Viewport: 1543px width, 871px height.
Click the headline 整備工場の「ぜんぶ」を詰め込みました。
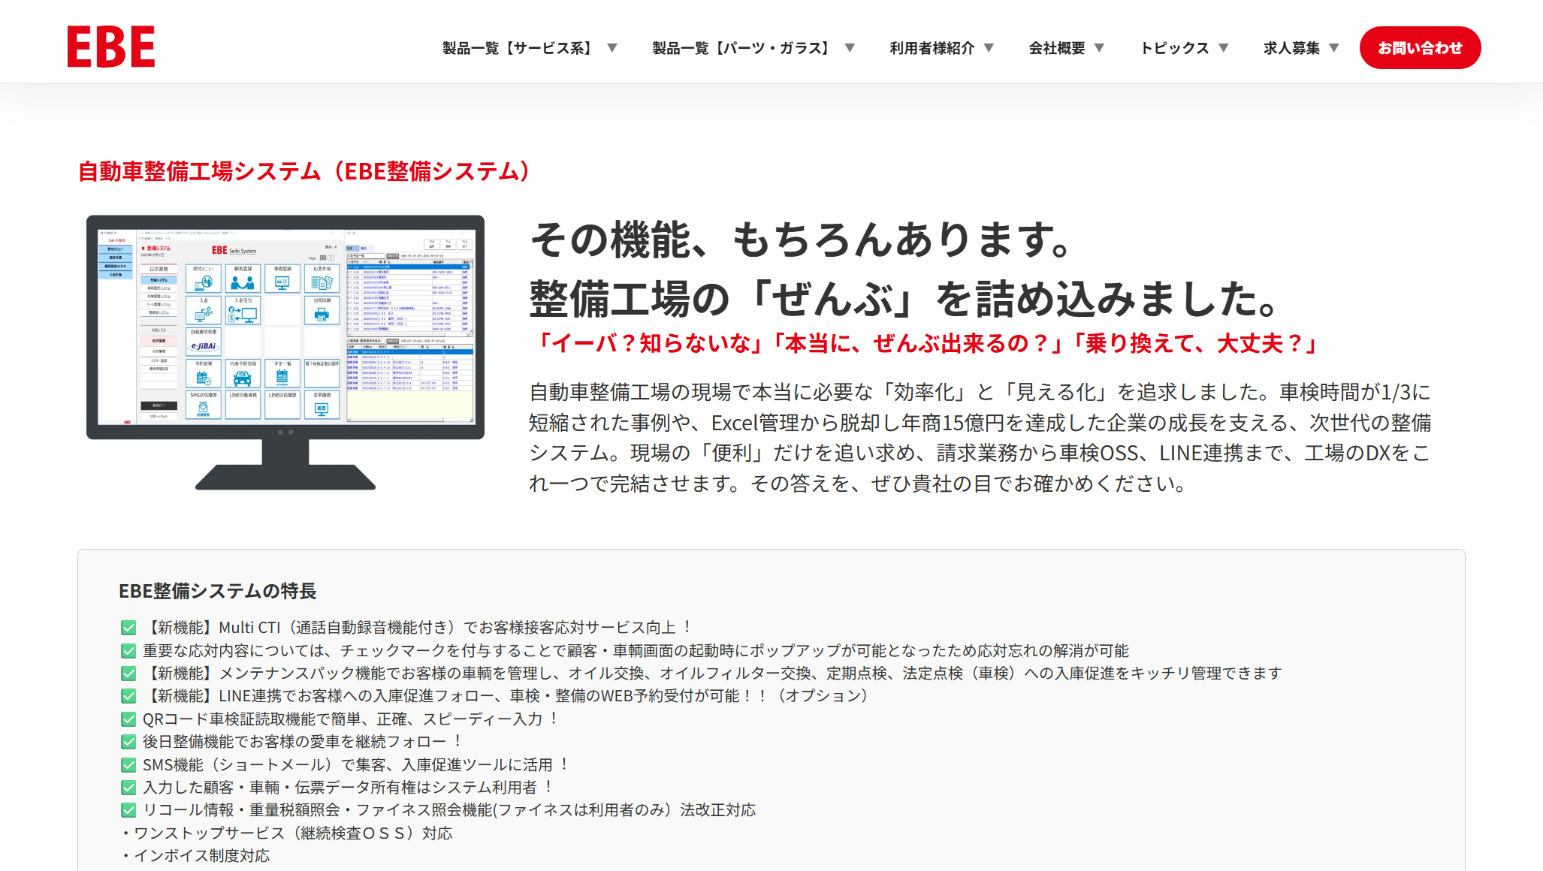pyautogui.click(x=905, y=299)
